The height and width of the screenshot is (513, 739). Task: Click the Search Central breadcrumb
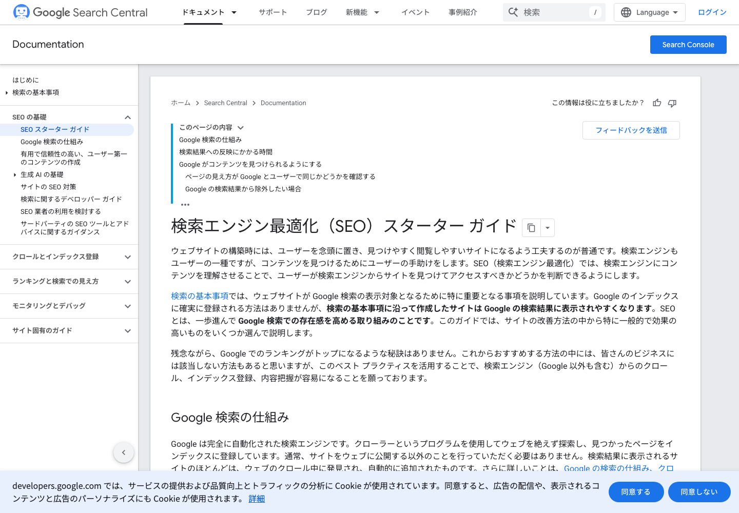pyautogui.click(x=226, y=103)
